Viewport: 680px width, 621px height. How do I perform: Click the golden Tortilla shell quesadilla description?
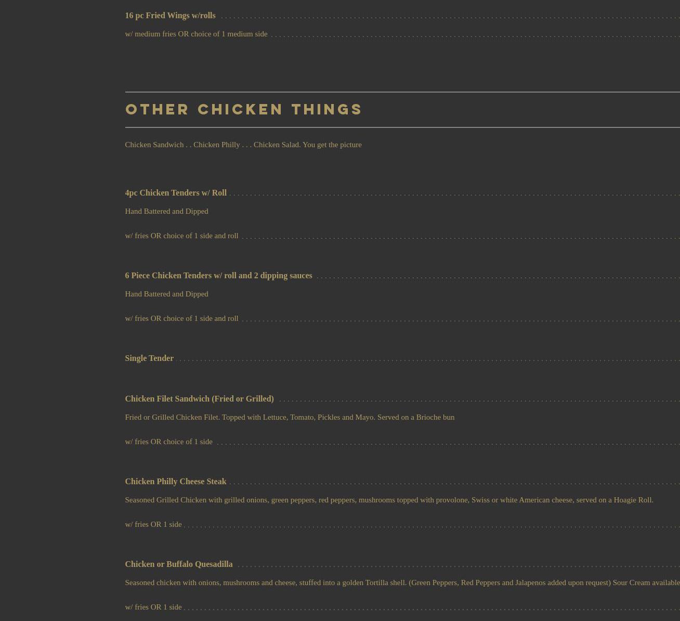click(x=402, y=583)
